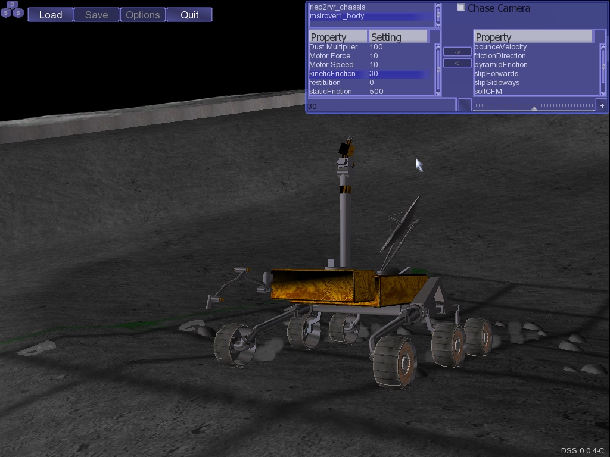
Task: Open the Options menu button
Action: (143, 15)
